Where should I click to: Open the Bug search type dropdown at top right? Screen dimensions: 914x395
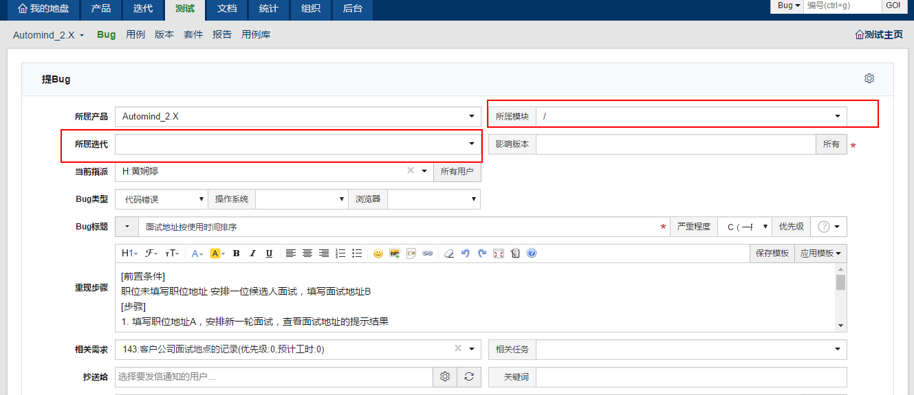(x=789, y=5)
